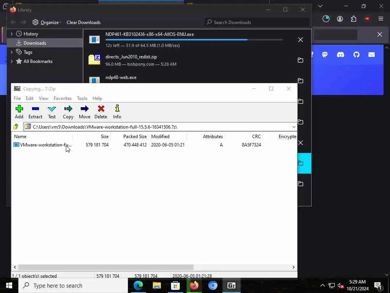
Task: Expand the History tree item
Action: [12, 34]
